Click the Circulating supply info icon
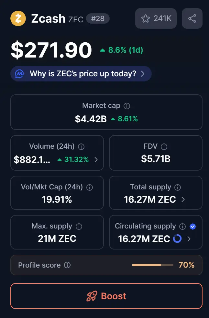The width and height of the screenshot is (209, 318). [182, 227]
